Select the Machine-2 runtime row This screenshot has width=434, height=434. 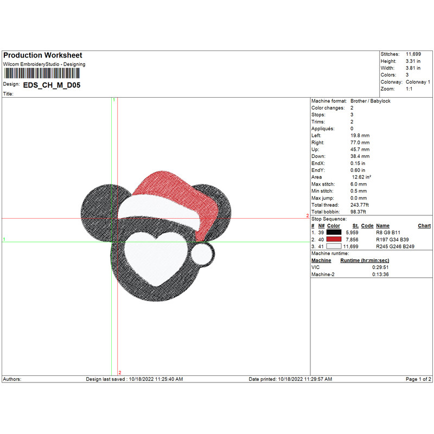pos(347,275)
